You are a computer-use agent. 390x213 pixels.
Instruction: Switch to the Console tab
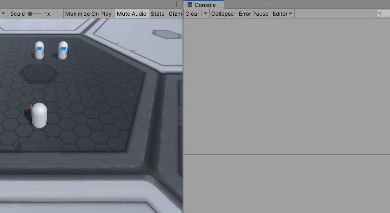click(203, 5)
